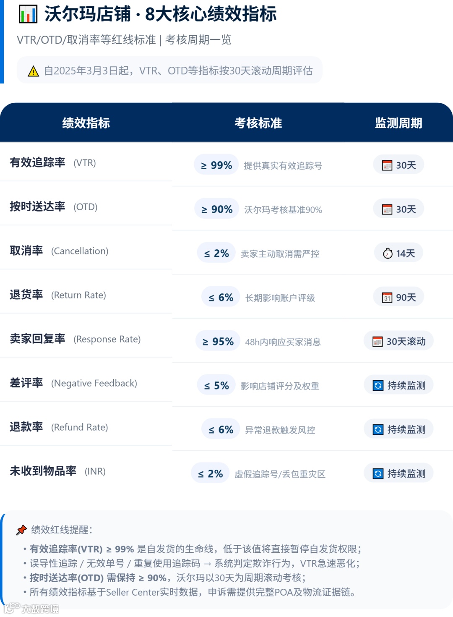This screenshot has height=617, width=453.
Task: Click the ≥ 99% standard badge
Action: pyautogui.click(x=216, y=165)
